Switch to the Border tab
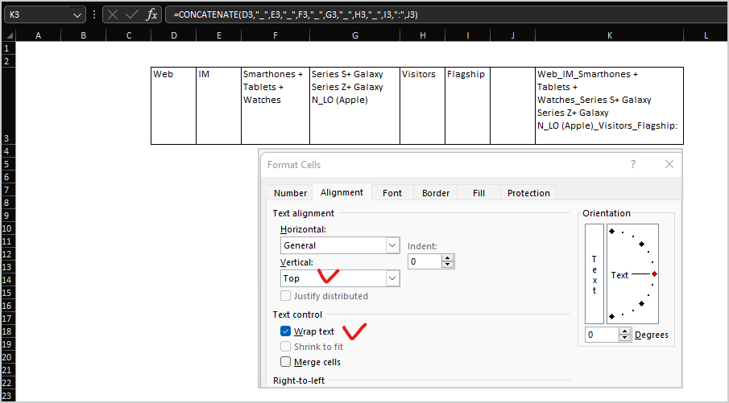Viewport: 729px width, 403px height. coord(436,193)
